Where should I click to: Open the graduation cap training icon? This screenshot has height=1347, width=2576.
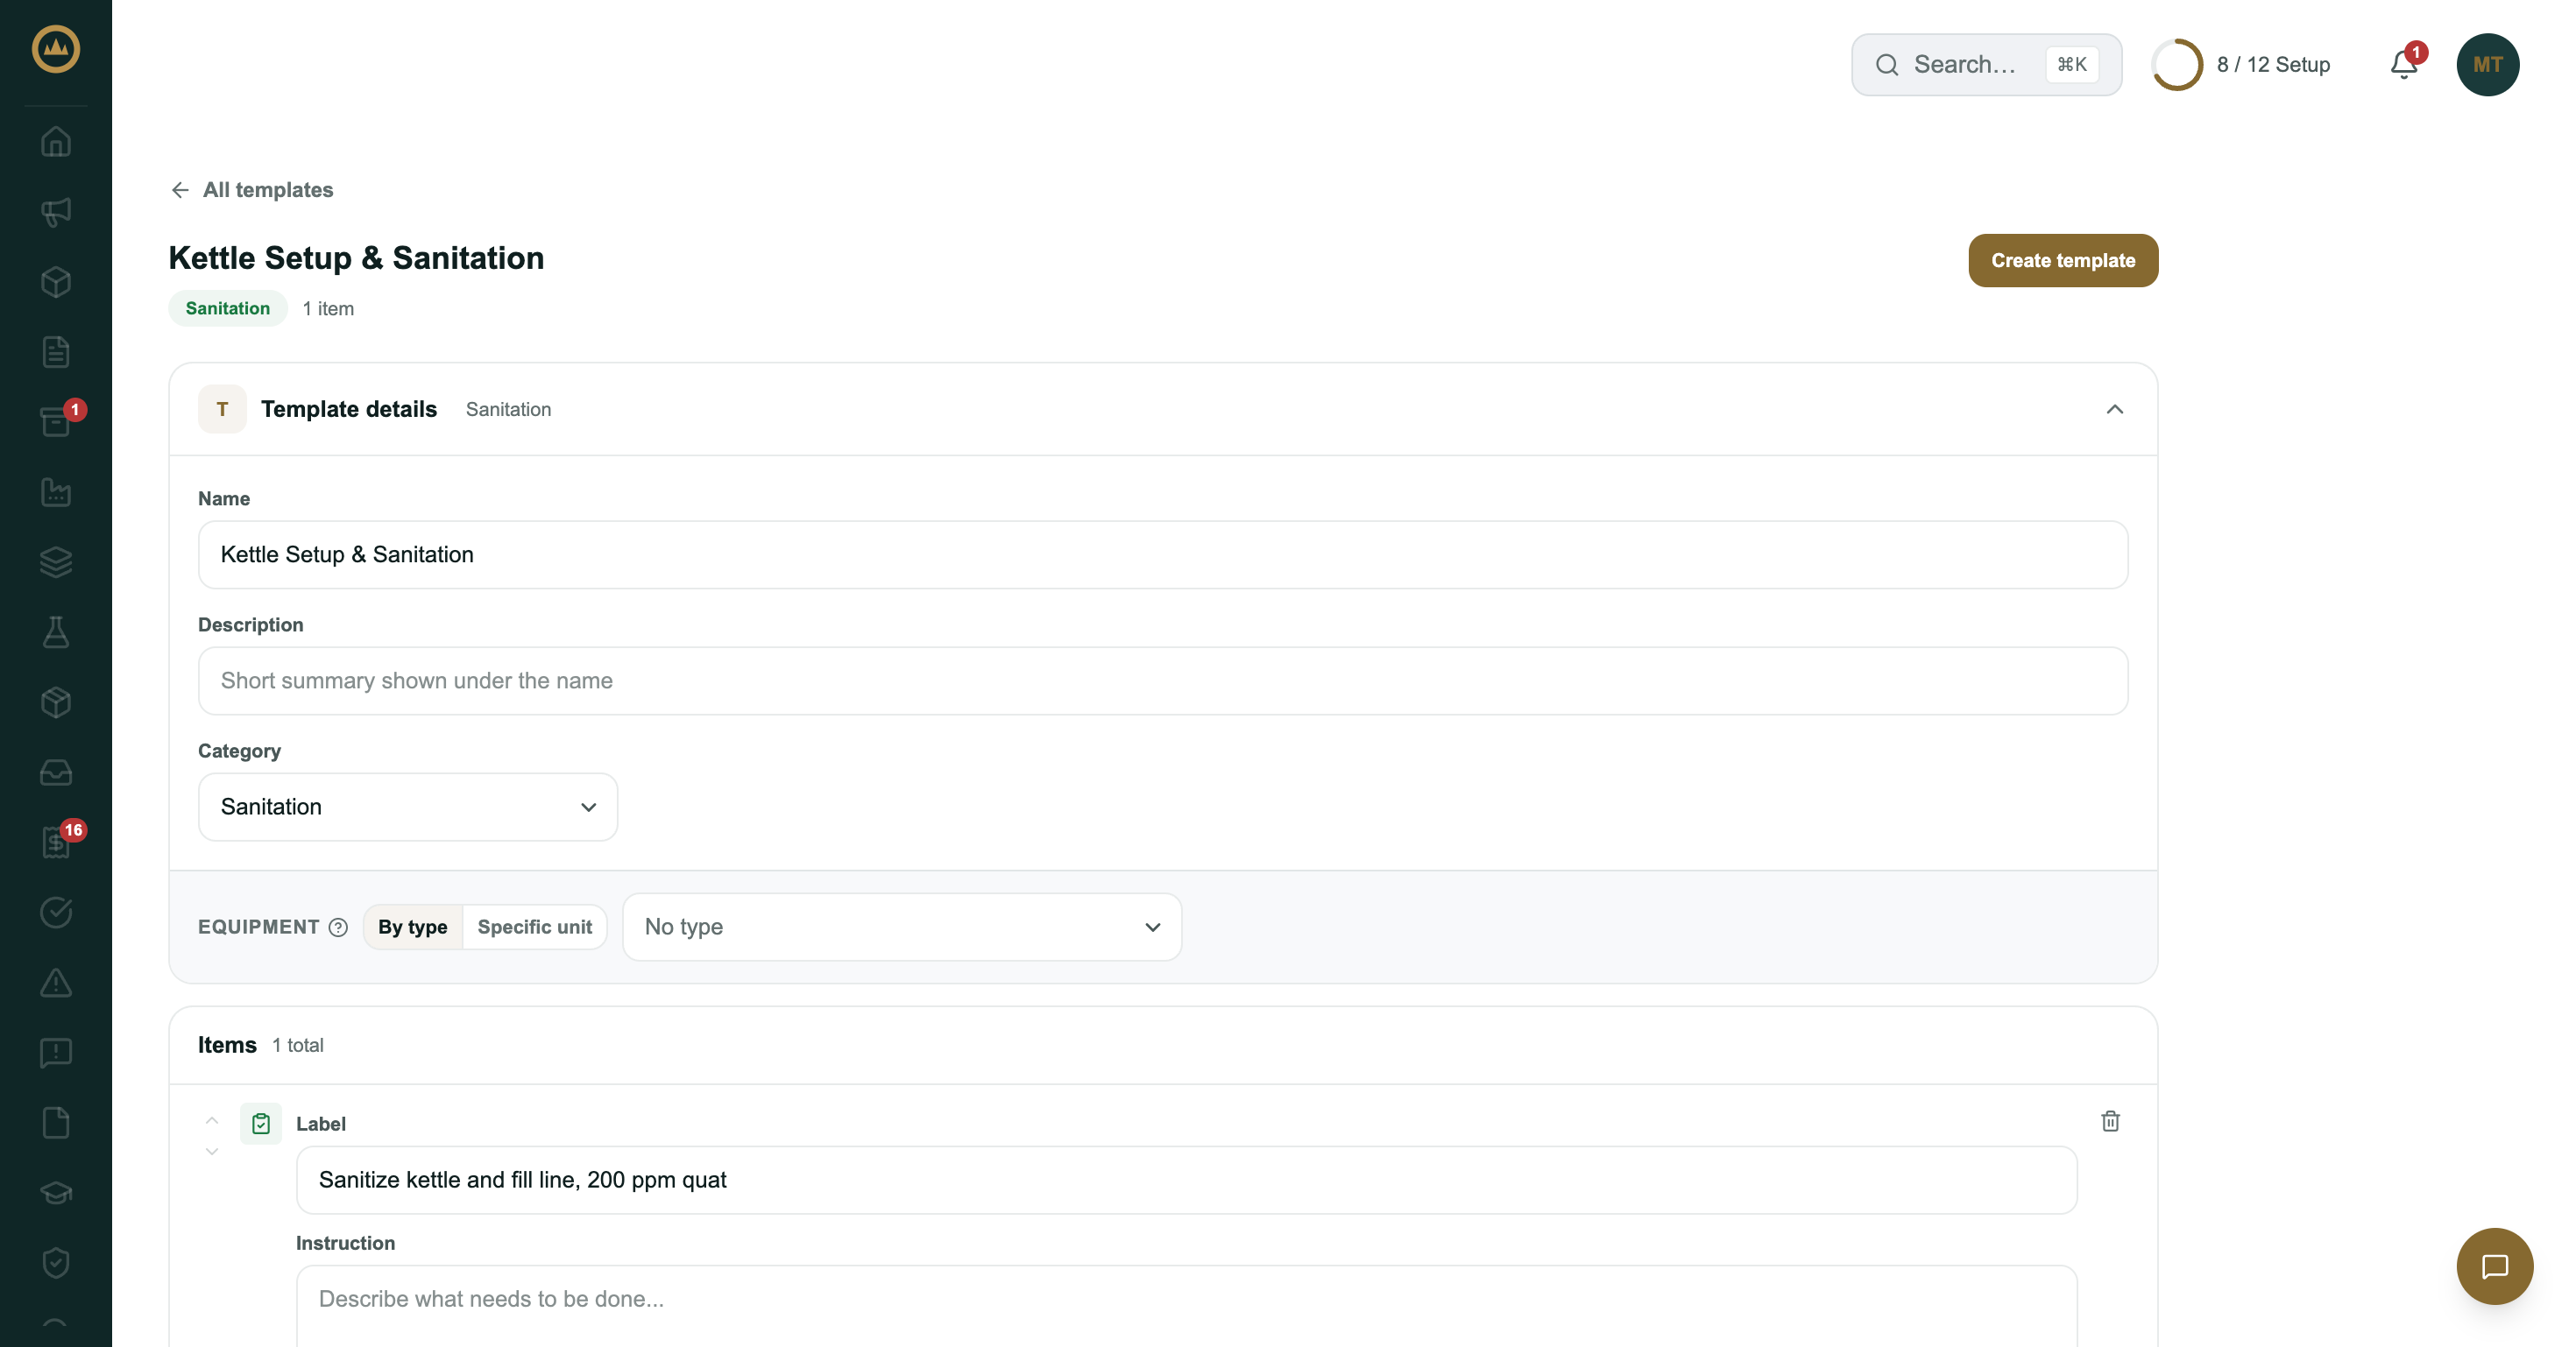pos(56,1193)
